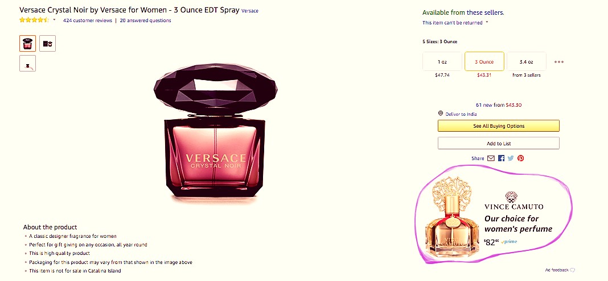Open the 20 answered questions link
This screenshot has width=608, height=281.
pyautogui.click(x=145, y=20)
